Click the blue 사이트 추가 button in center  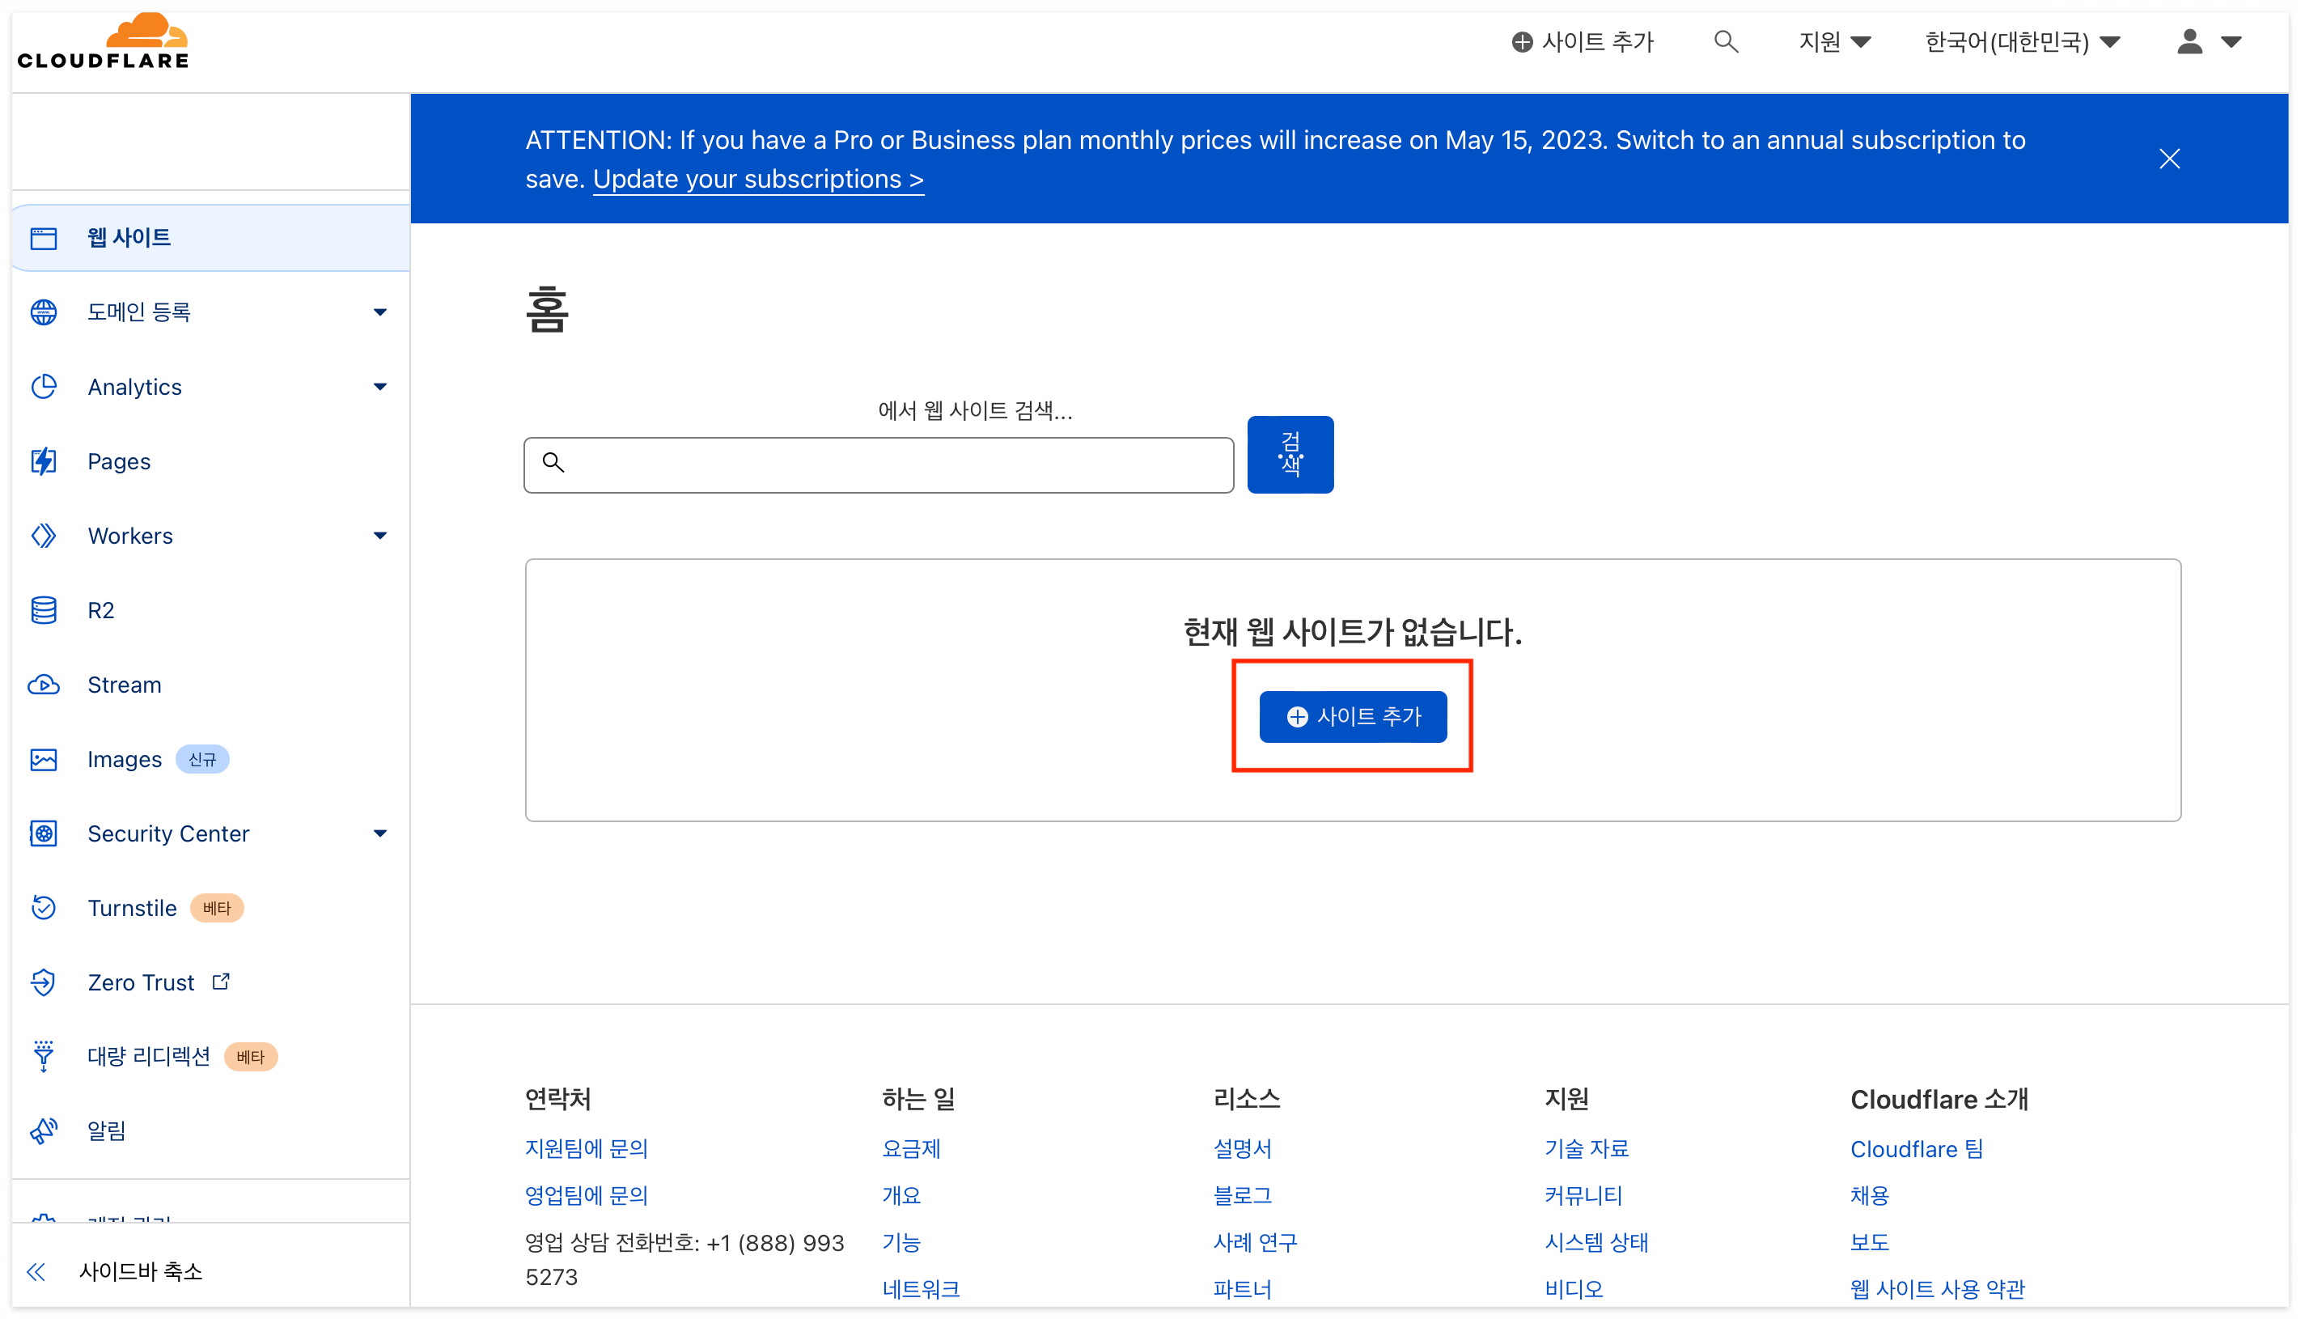1352,717
